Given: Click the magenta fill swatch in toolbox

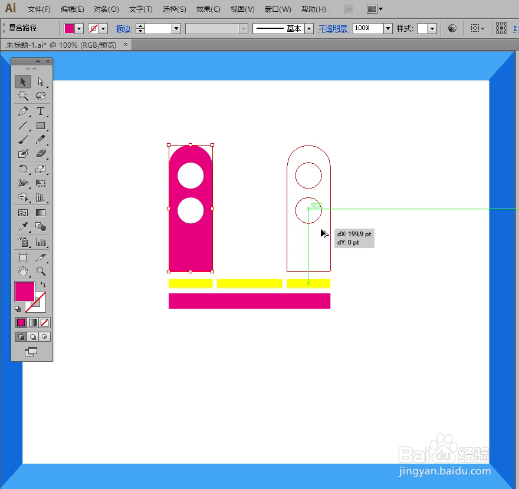Looking at the screenshot, I should coord(25,291).
